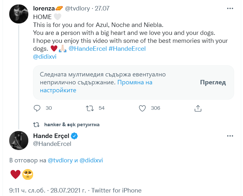Click the Hande Erçel display name
The height and width of the screenshot is (196, 243).
[51, 136]
